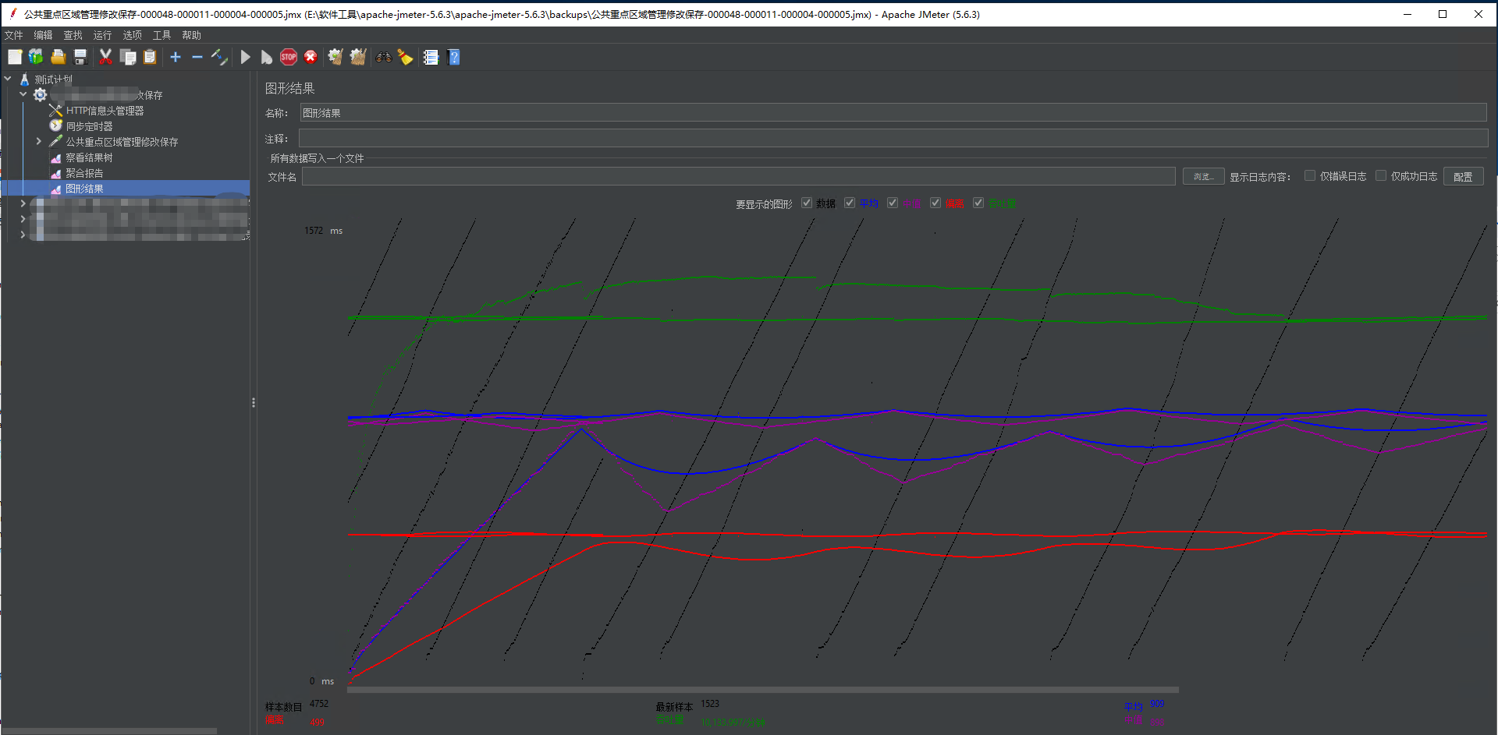Open search with binoculars icon
Viewport: 1498px width, 735px height.
(383, 57)
